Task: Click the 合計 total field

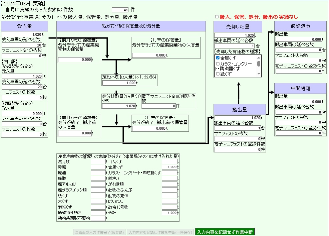Action: pyautogui.click(x=170, y=213)
